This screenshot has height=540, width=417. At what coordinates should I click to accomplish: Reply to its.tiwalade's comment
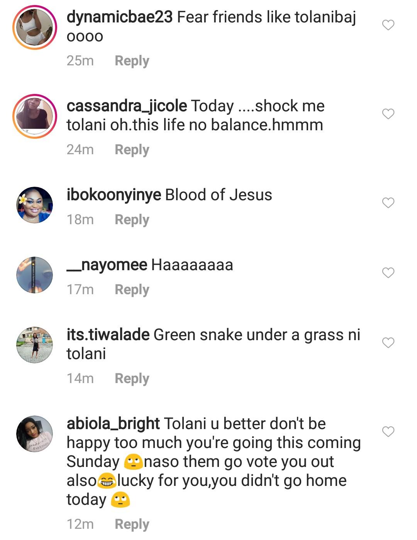point(132,378)
